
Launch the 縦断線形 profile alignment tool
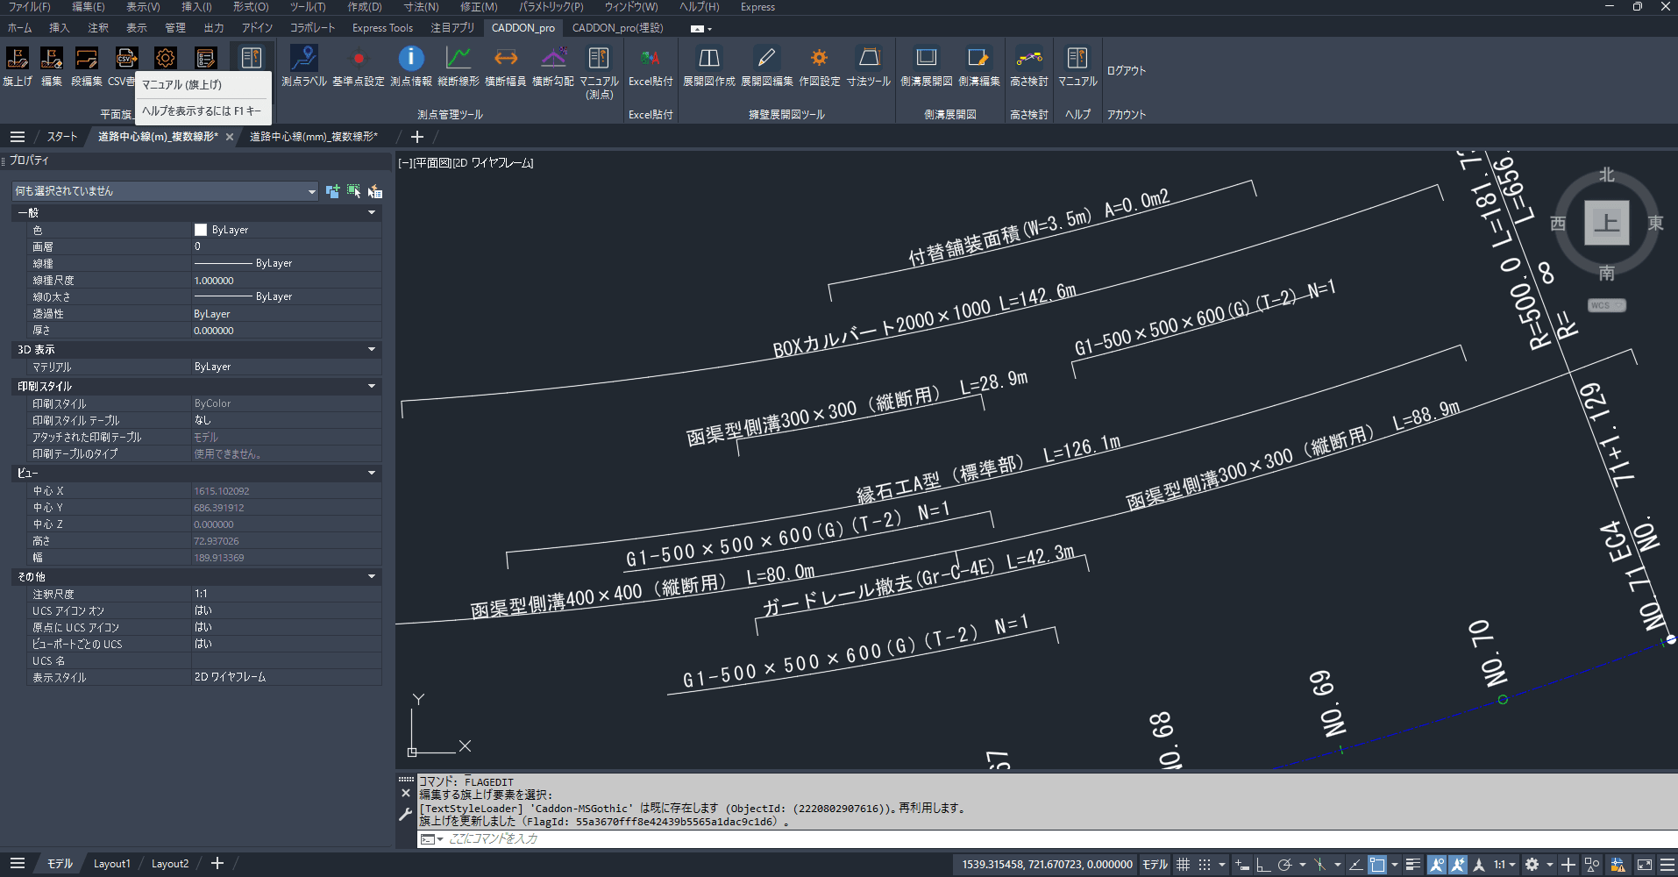point(458,65)
